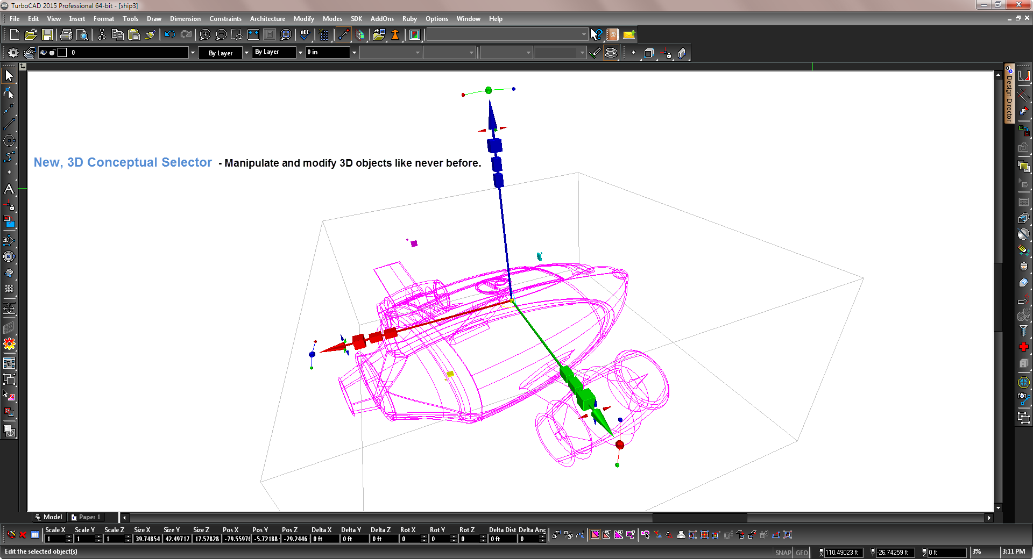Click the red X cancel icon in inspector bar
The height and width of the screenshot is (559, 1033).
click(23, 535)
